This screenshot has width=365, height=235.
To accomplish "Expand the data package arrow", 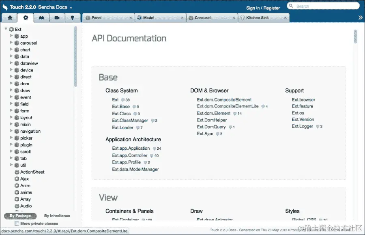I will pos(11,56).
